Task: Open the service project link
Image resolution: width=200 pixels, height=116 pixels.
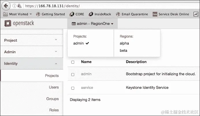Action: click(87, 88)
